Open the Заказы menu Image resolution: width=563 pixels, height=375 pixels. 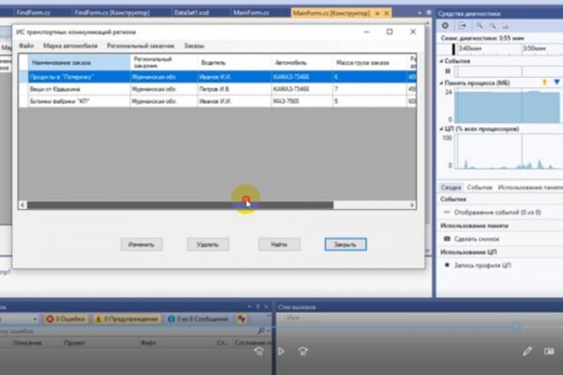click(x=194, y=46)
